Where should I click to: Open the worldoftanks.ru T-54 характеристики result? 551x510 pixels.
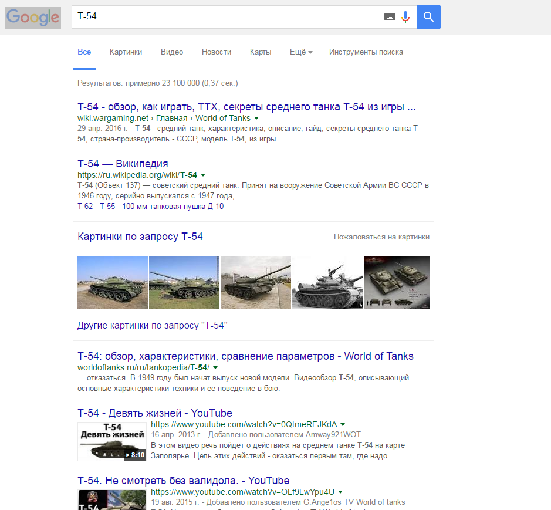[245, 356]
